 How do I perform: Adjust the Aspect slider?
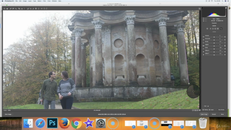pyautogui.click(x=214, y=46)
